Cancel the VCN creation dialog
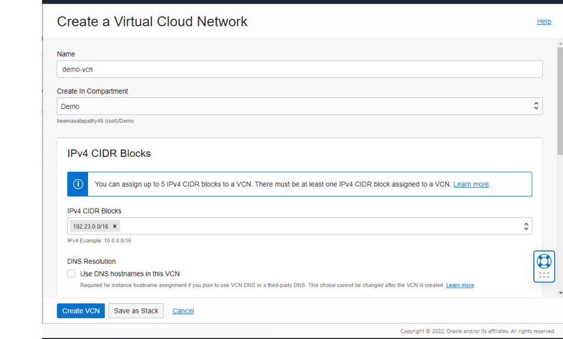The image size is (563, 339). (x=183, y=311)
